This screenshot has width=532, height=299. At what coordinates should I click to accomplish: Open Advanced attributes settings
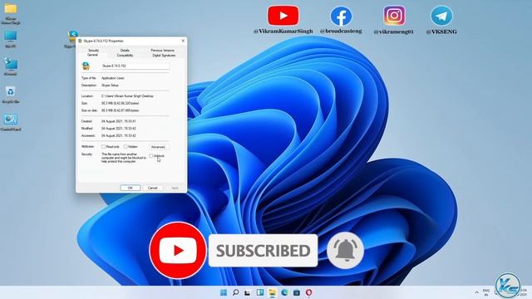tap(159, 147)
